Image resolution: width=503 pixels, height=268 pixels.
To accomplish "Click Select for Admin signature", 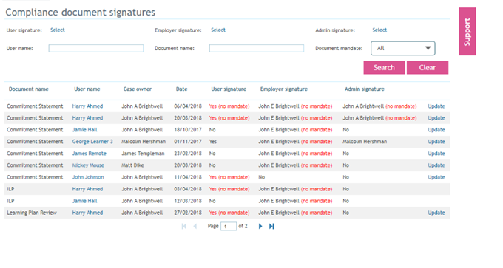I will (379, 30).
